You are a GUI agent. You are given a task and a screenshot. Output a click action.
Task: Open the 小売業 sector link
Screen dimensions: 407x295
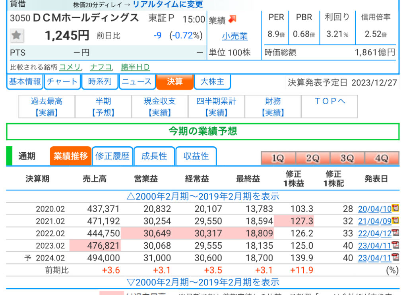coord(235,36)
